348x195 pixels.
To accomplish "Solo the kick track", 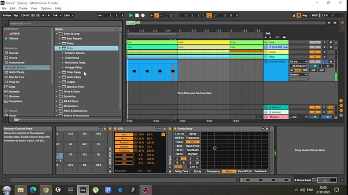I will click(325, 42).
